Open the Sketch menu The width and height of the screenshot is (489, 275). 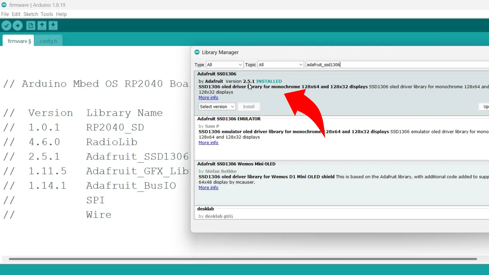31,14
